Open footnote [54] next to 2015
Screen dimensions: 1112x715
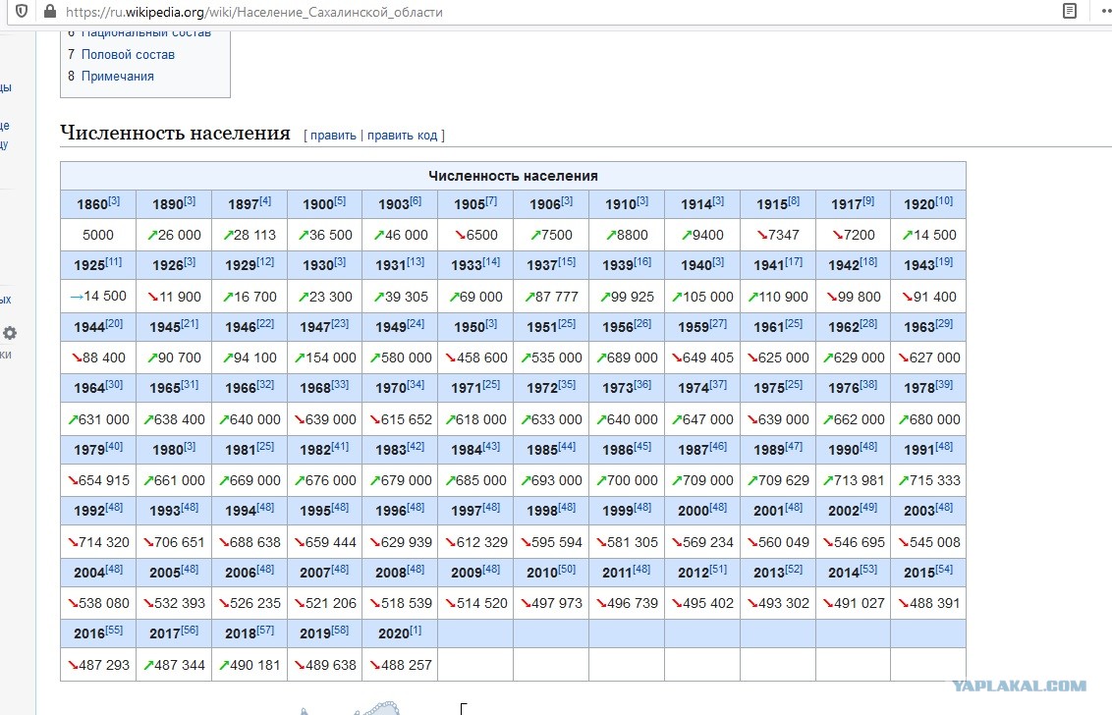(x=944, y=569)
